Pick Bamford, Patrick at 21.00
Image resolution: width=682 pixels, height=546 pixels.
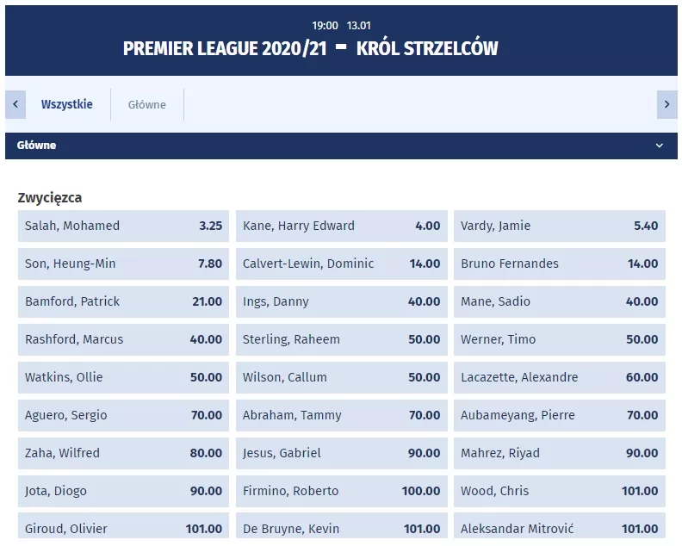[x=123, y=301]
